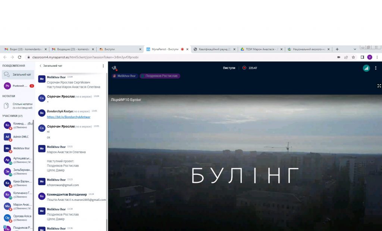Screen dimensions: 382x231
Task: Open chat options three-dot menu
Action: 103,66
